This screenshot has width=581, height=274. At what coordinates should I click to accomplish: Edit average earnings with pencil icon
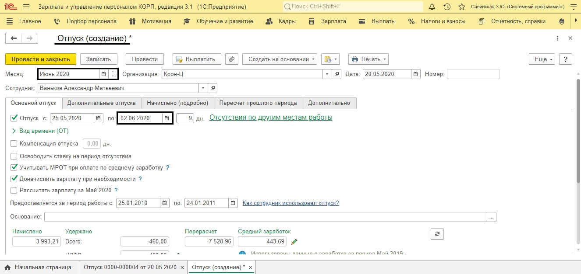pyautogui.click(x=294, y=242)
